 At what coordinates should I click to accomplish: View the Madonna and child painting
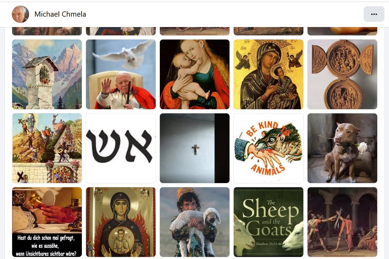(x=194, y=74)
